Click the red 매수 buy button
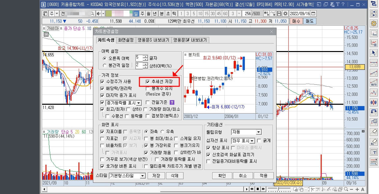The height and width of the screenshot is (194, 379). [x=296, y=21]
